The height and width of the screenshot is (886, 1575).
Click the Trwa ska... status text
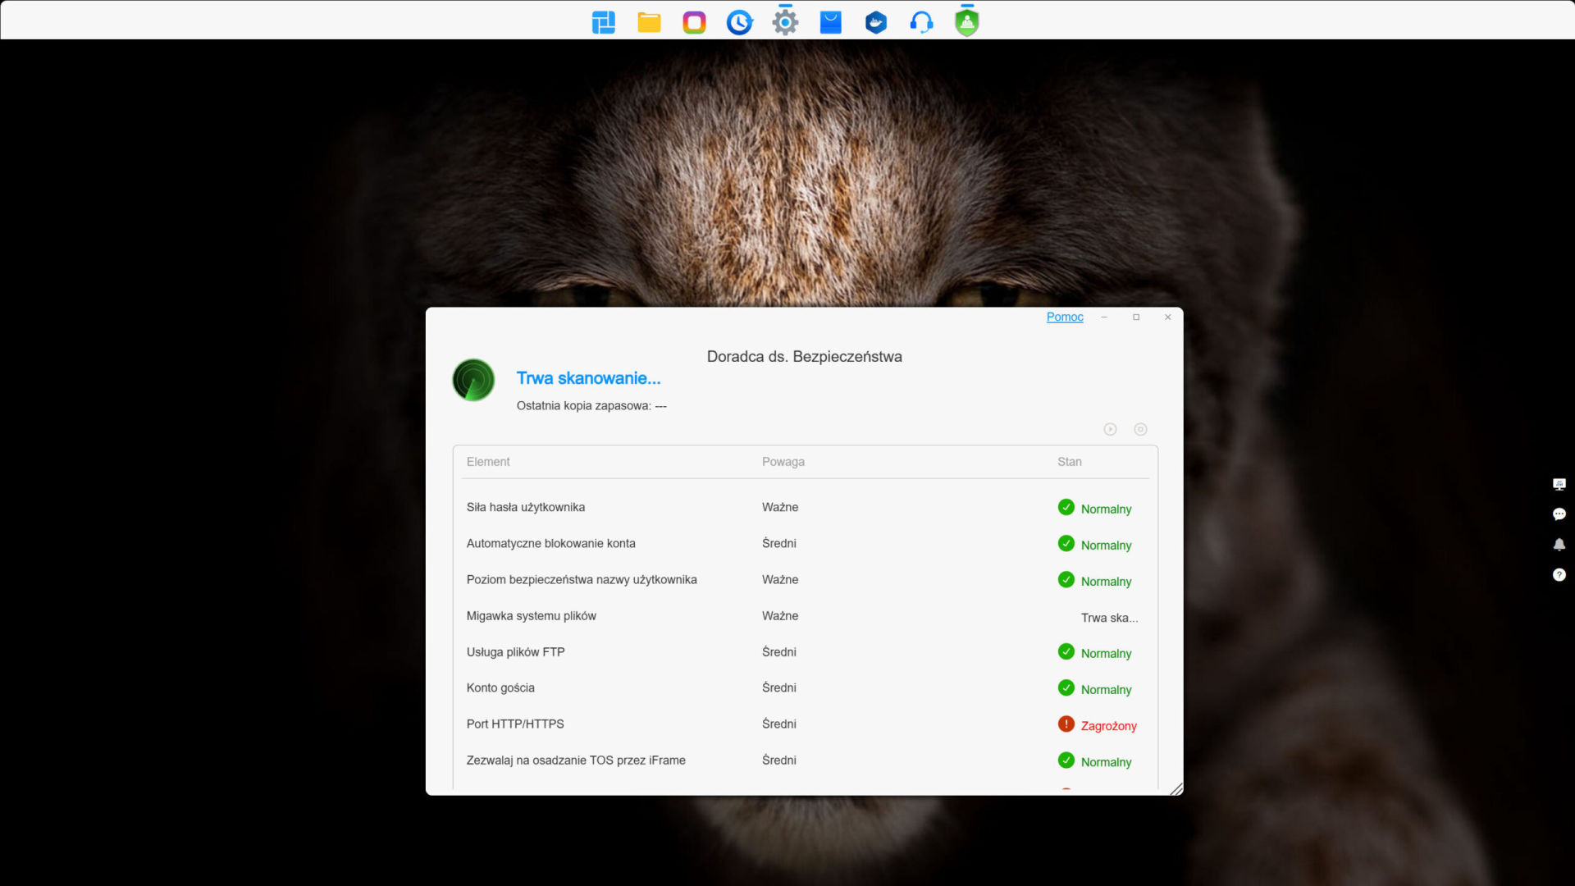pos(1109,618)
